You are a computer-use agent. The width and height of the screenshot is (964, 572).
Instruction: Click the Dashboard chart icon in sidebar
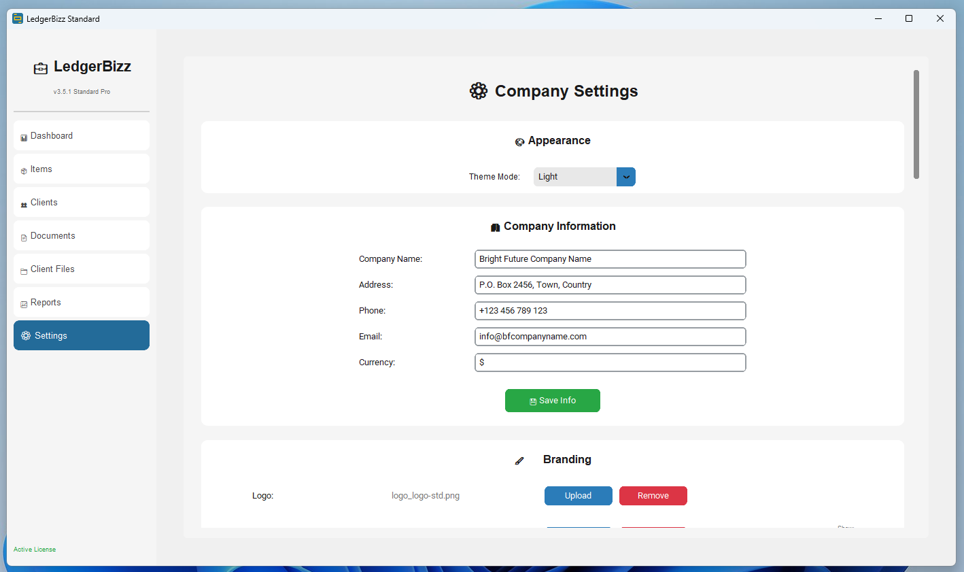click(24, 137)
